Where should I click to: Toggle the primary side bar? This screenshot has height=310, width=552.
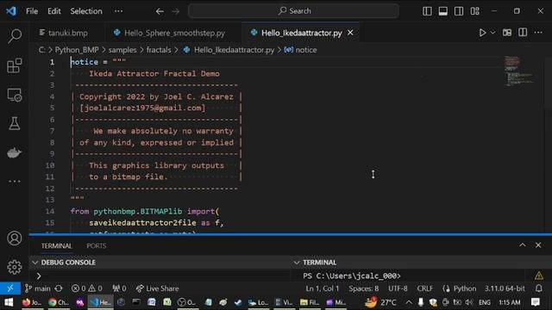427,11
